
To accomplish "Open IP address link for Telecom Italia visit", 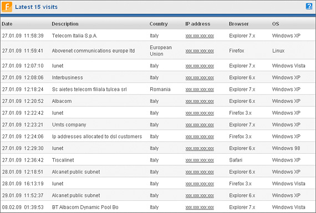I will 200,36.
